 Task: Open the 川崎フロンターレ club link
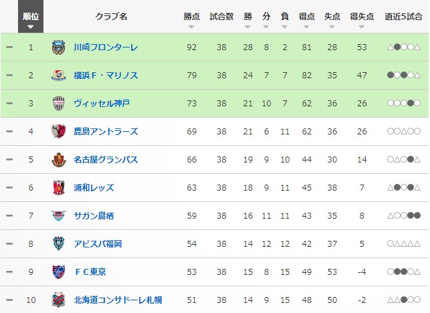point(106,47)
